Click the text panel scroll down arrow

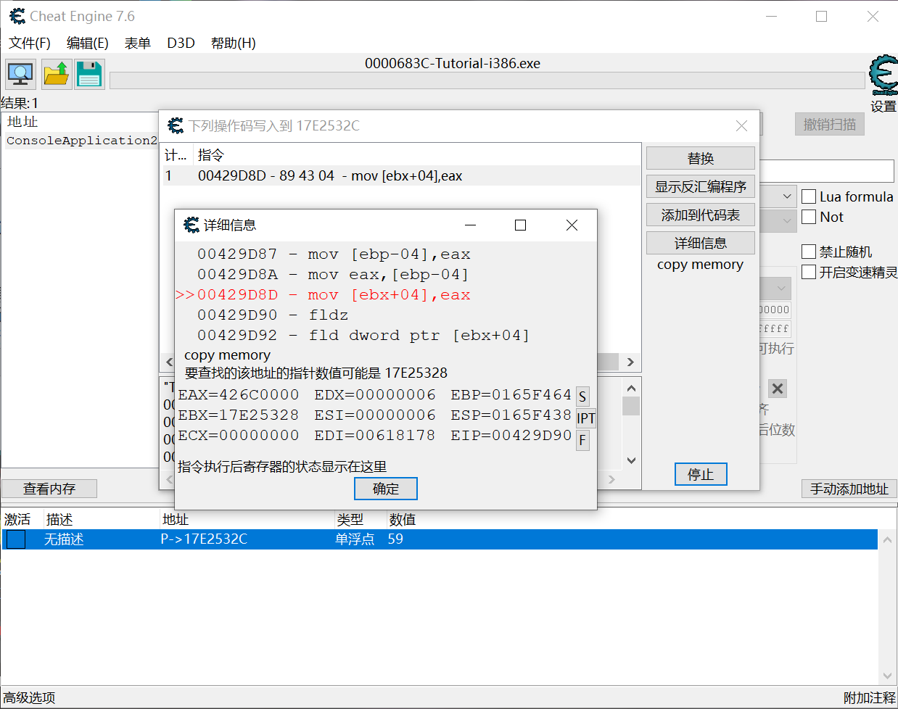(x=631, y=460)
